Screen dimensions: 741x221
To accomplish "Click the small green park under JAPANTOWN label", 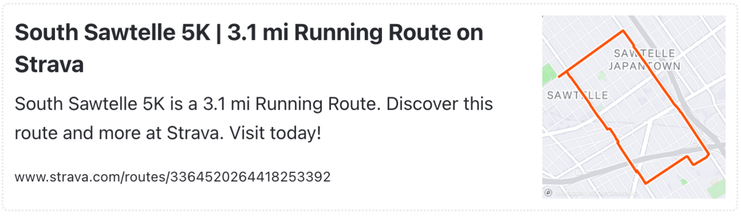I will pos(601,75).
